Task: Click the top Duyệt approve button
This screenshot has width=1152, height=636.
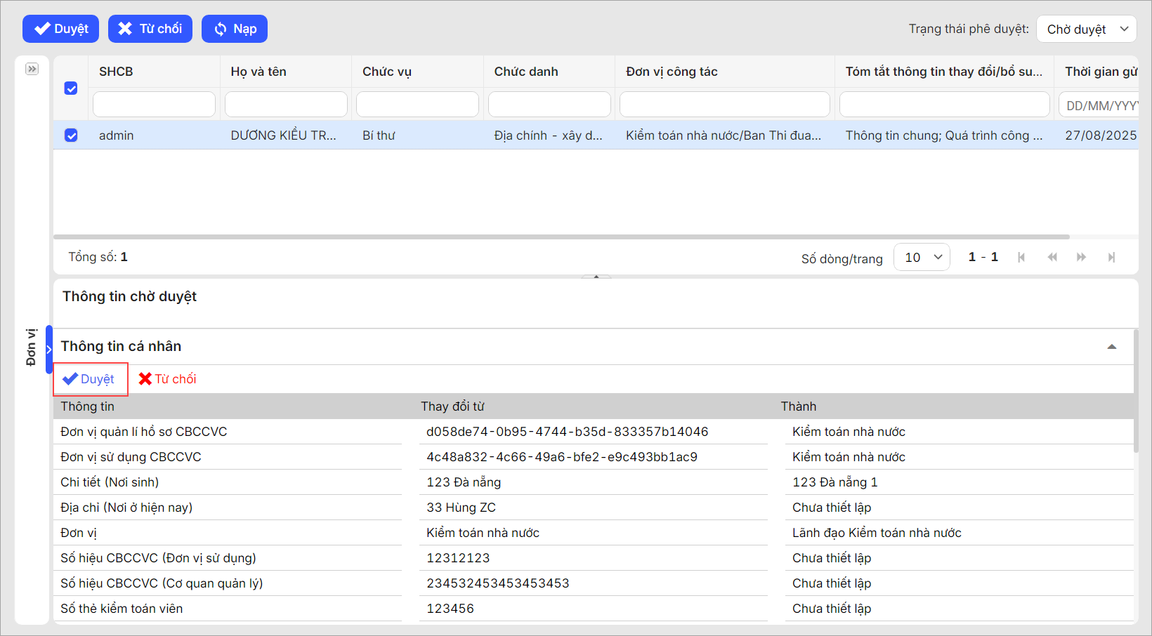Action: [61, 29]
